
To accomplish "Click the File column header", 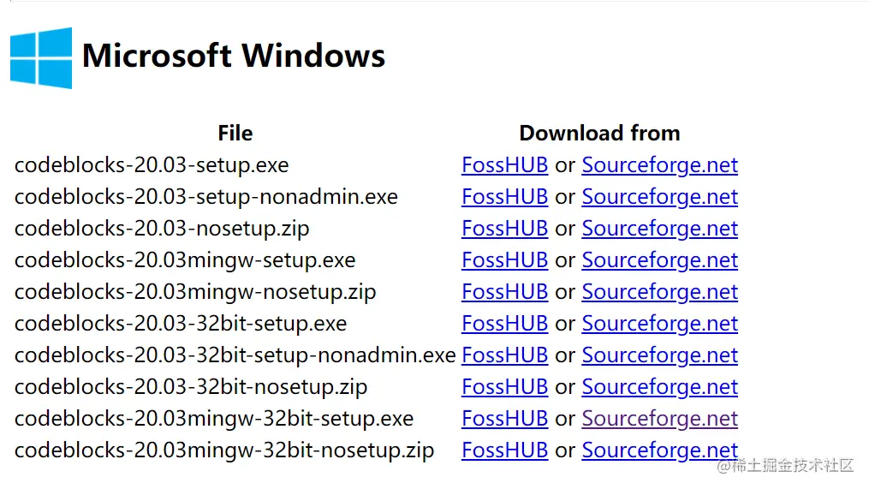I will click(235, 133).
